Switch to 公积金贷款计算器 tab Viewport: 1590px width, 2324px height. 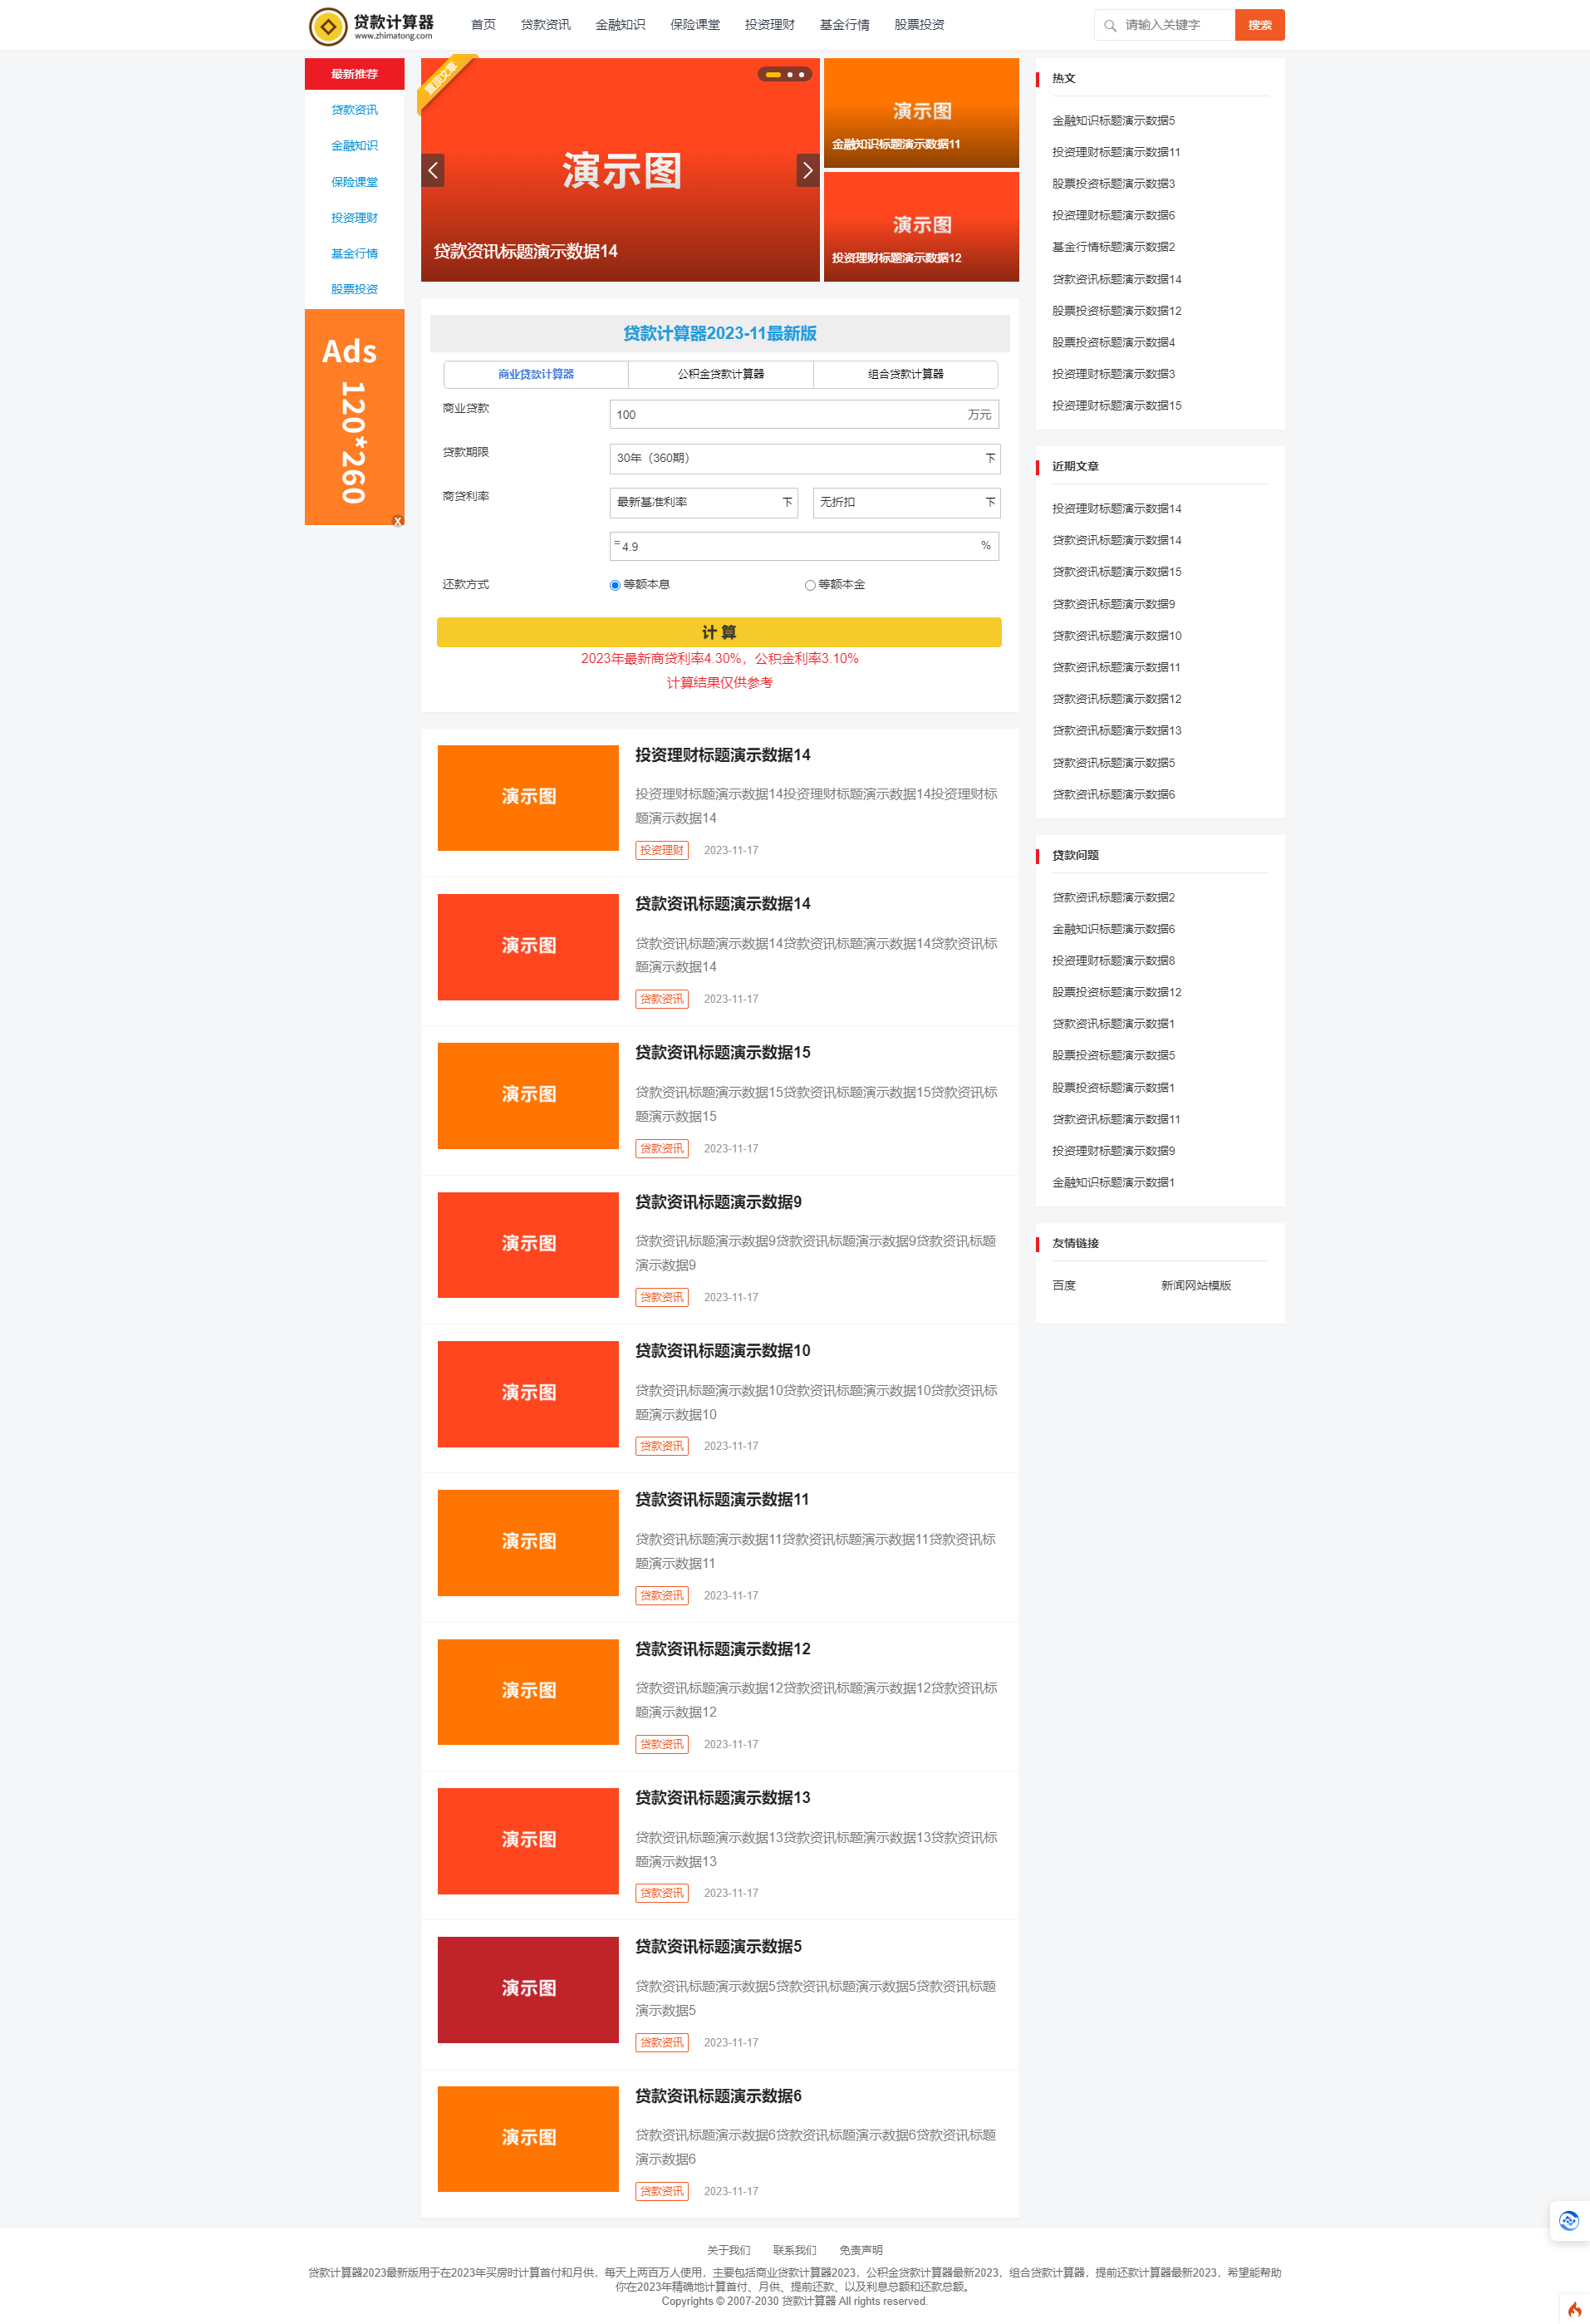pos(720,375)
